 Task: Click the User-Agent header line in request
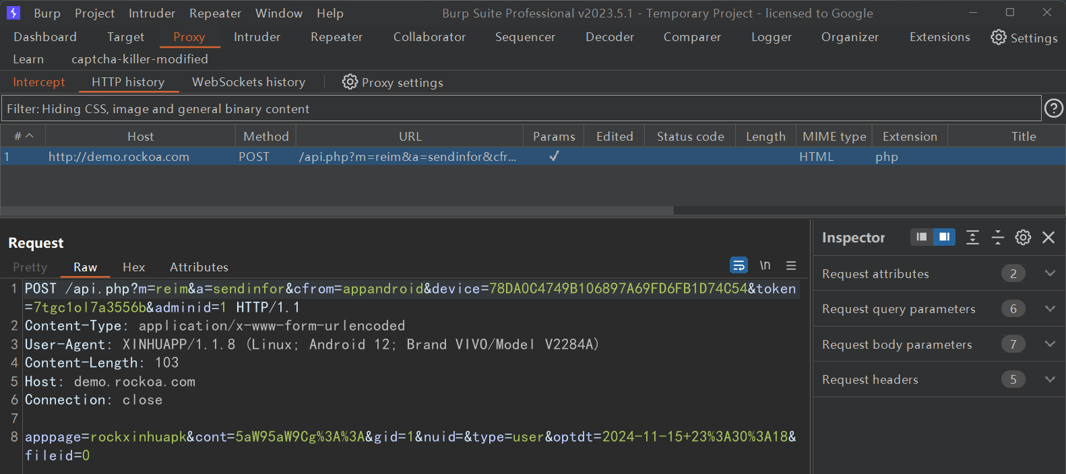[312, 344]
